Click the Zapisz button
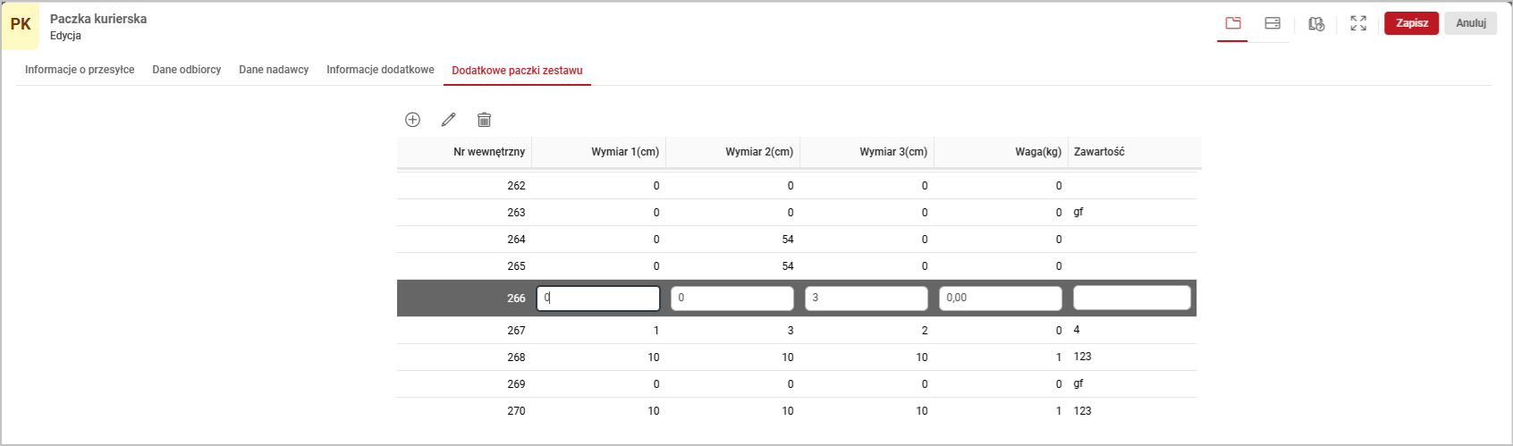 (1411, 23)
